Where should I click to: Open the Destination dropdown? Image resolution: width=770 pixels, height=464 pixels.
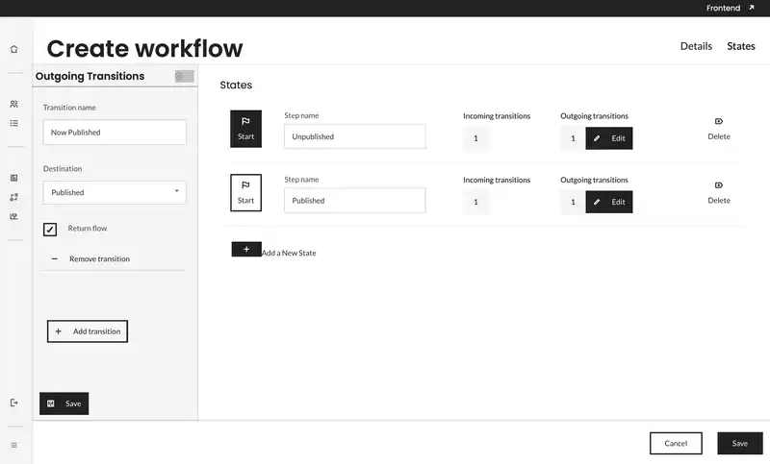115,192
